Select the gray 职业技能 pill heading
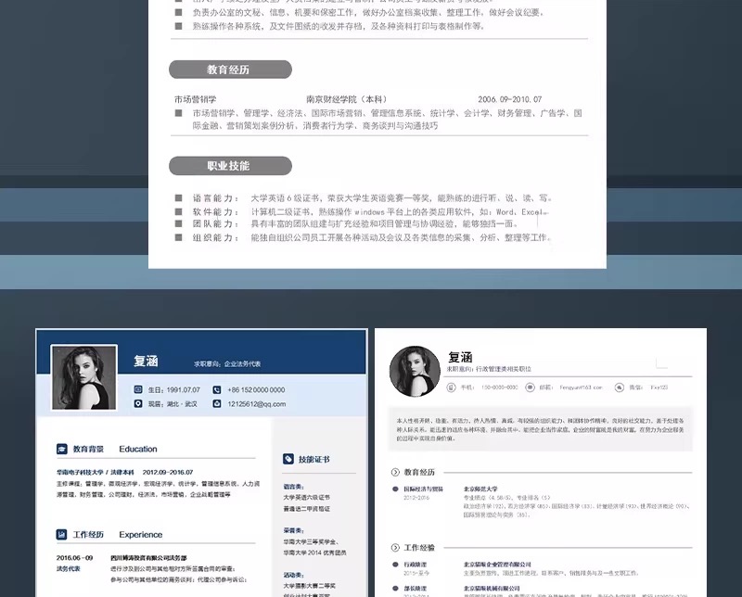This screenshot has width=742, height=597. click(x=230, y=166)
